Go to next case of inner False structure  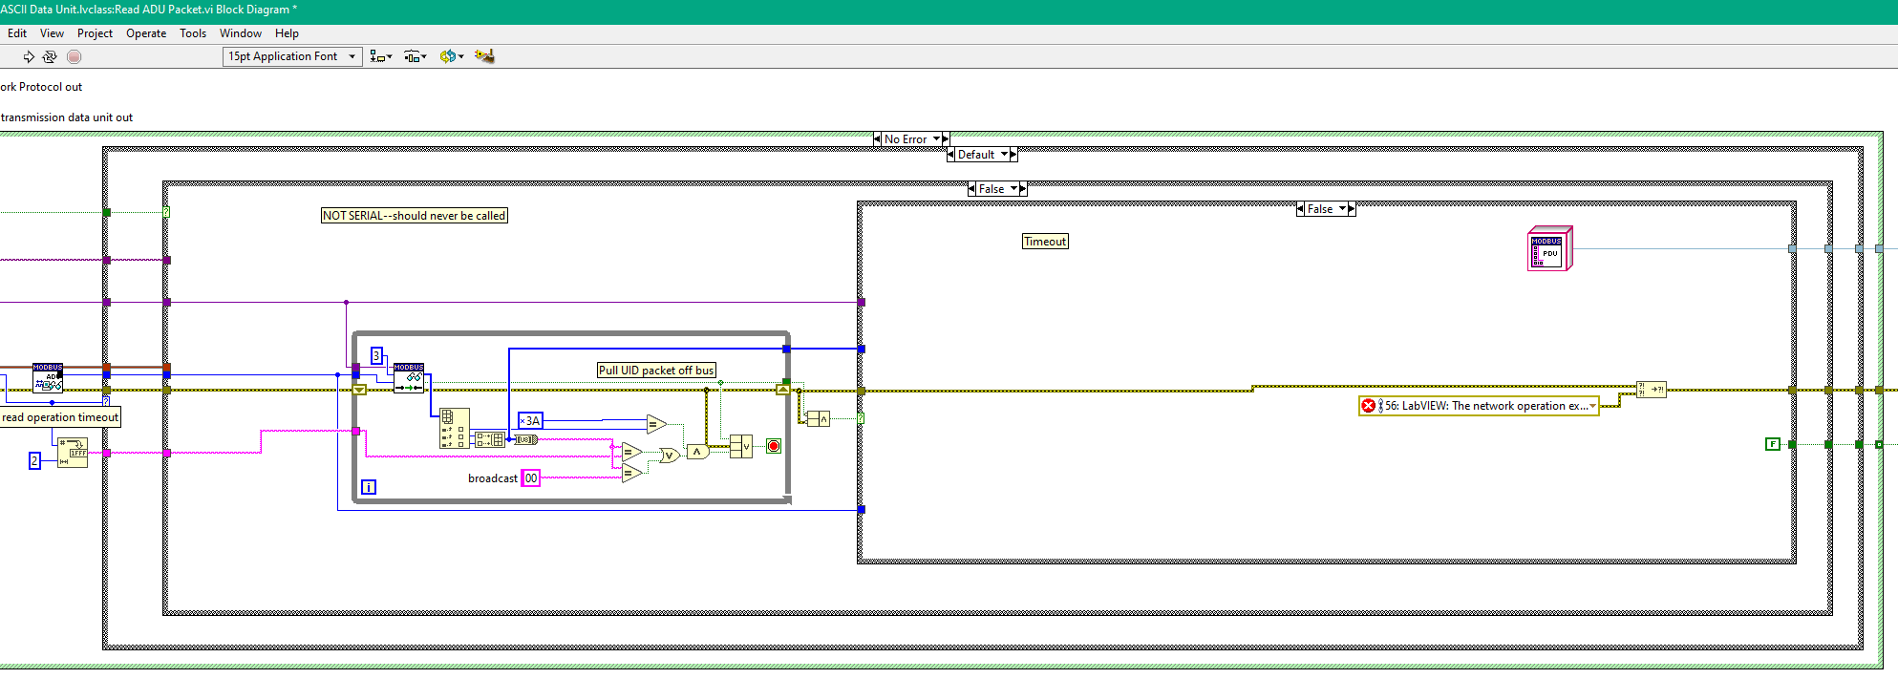[x=1352, y=209]
